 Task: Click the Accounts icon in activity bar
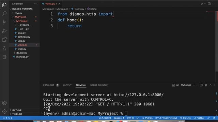[4, 103]
